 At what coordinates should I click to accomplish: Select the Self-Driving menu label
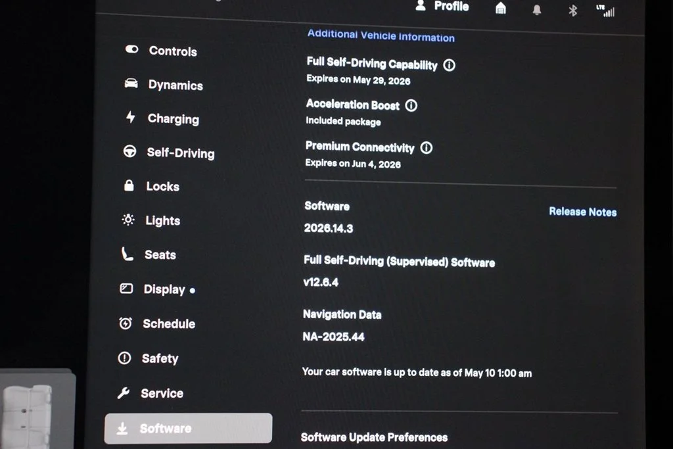coord(181,153)
